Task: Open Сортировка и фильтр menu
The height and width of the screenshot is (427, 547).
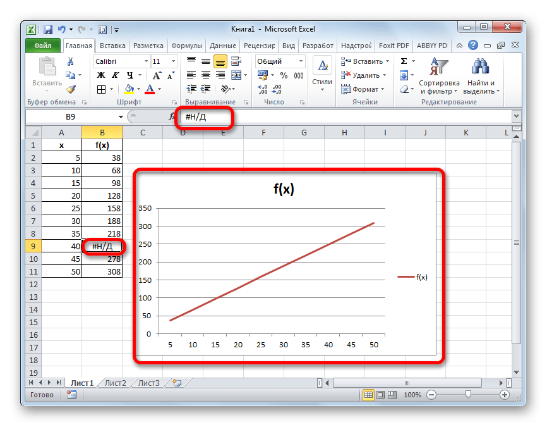Action: [439, 75]
